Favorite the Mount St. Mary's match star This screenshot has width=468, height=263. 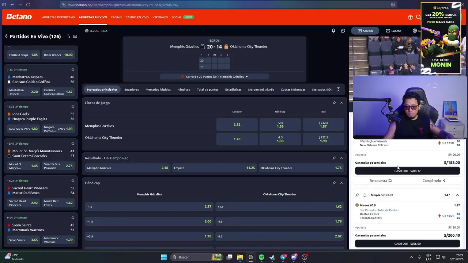73,144
